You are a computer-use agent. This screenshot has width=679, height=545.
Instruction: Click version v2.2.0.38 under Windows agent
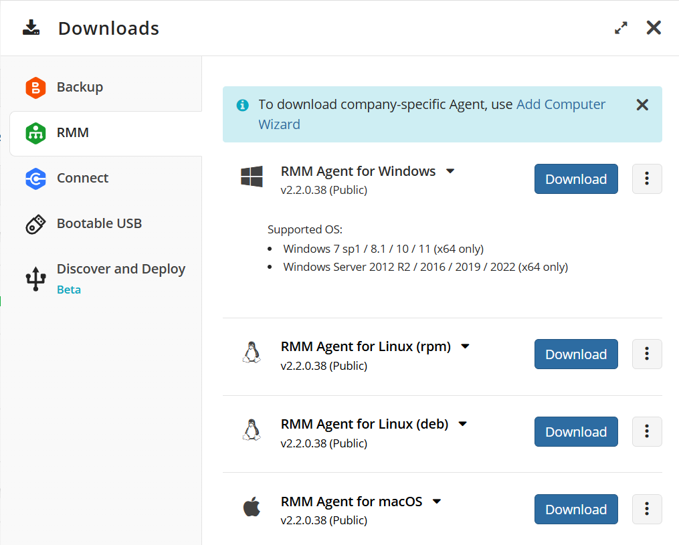pyautogui.click(x=324, y=190)
